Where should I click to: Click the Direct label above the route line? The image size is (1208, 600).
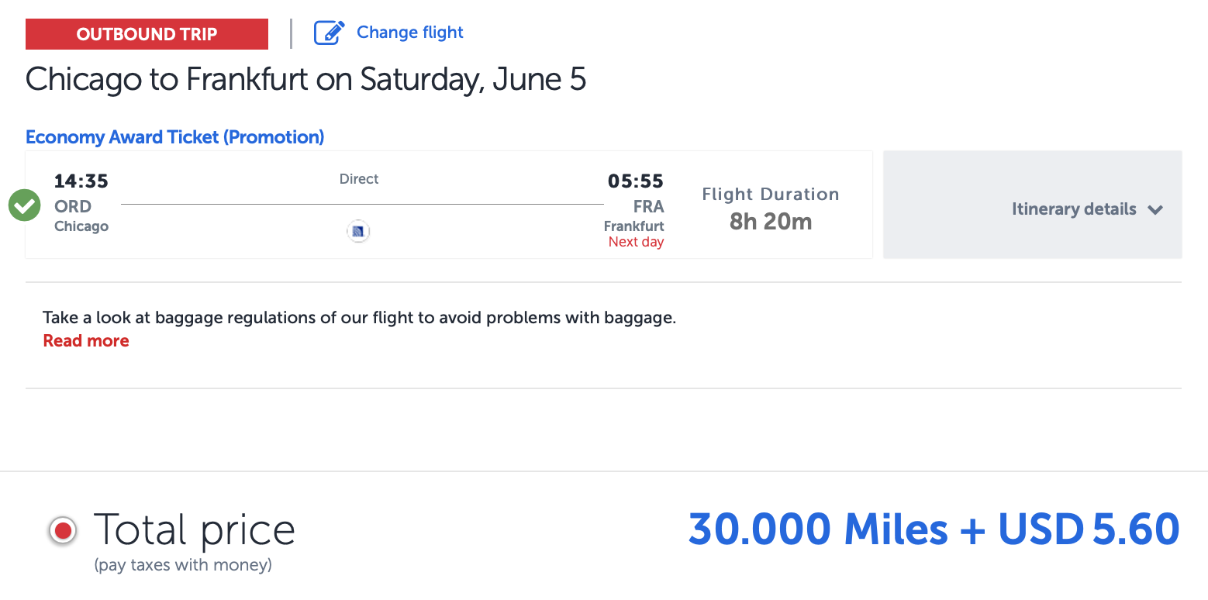click(x=358, y=178)
